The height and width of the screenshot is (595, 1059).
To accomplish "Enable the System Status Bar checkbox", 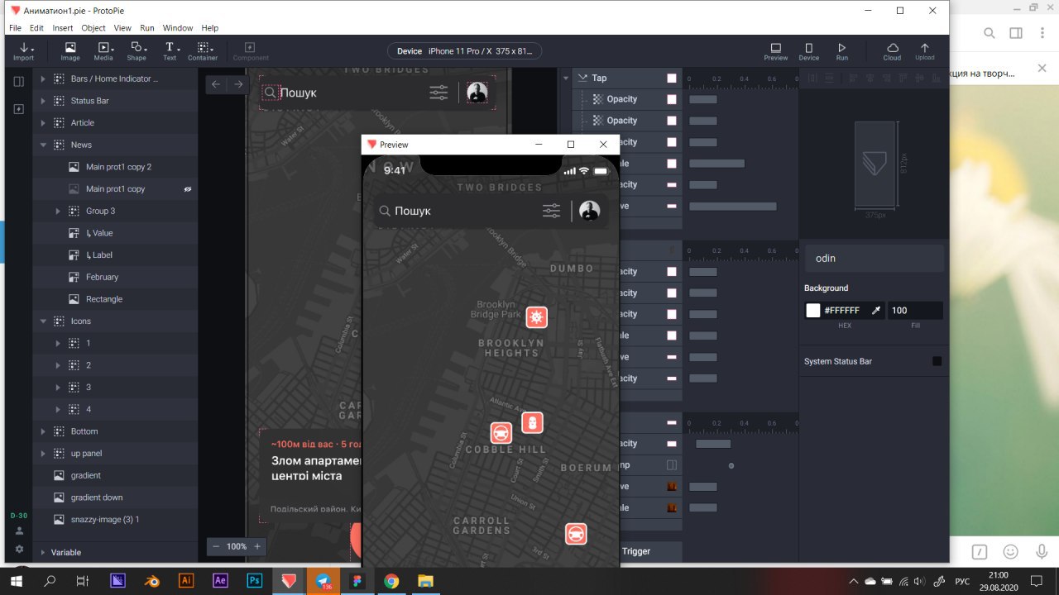I will 937,361.
